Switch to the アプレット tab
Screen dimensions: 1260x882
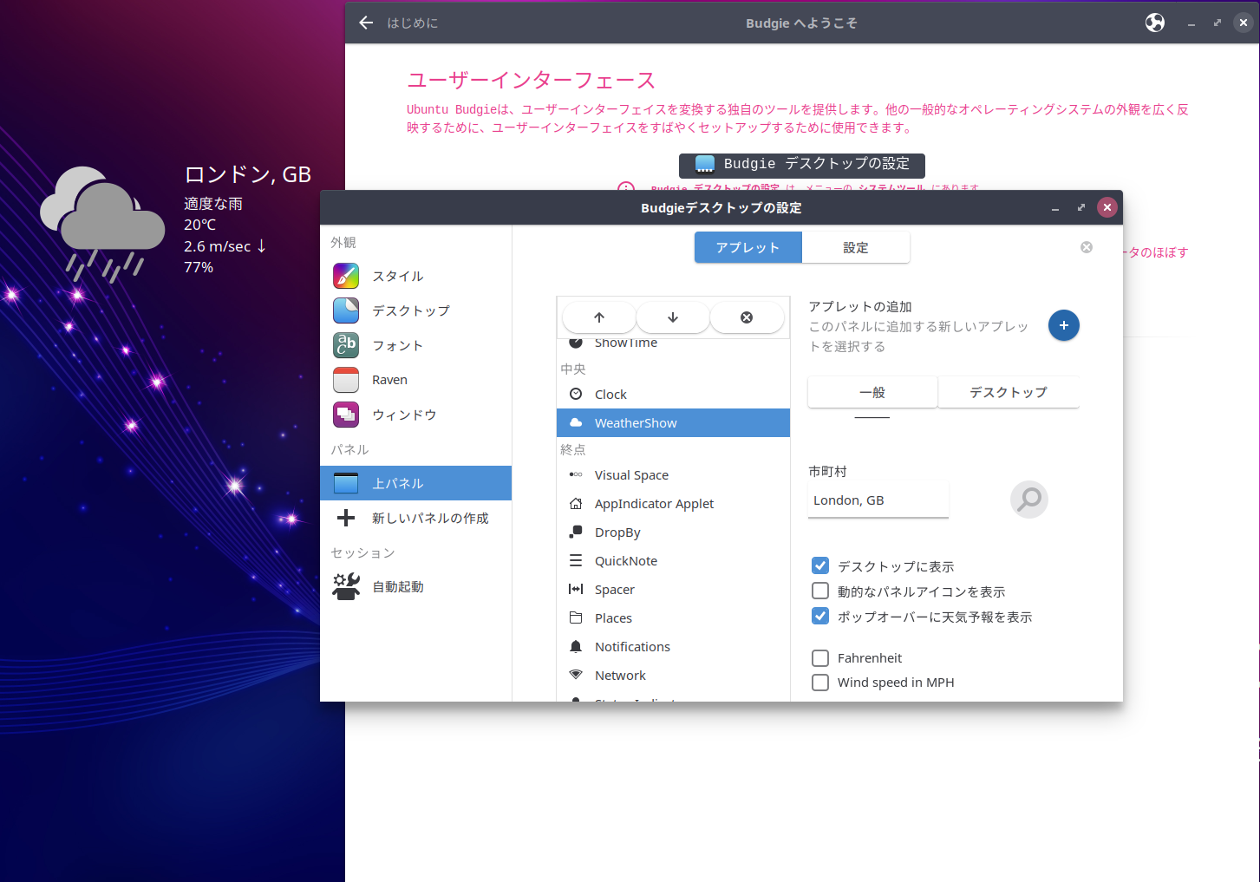748,247
